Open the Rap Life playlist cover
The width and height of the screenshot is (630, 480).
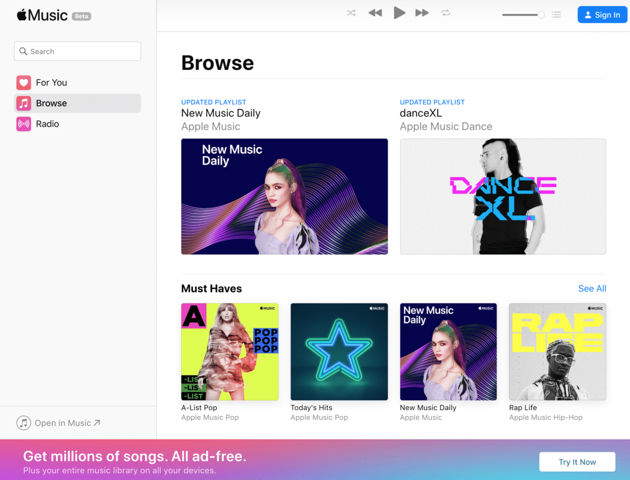click(557, 351)
